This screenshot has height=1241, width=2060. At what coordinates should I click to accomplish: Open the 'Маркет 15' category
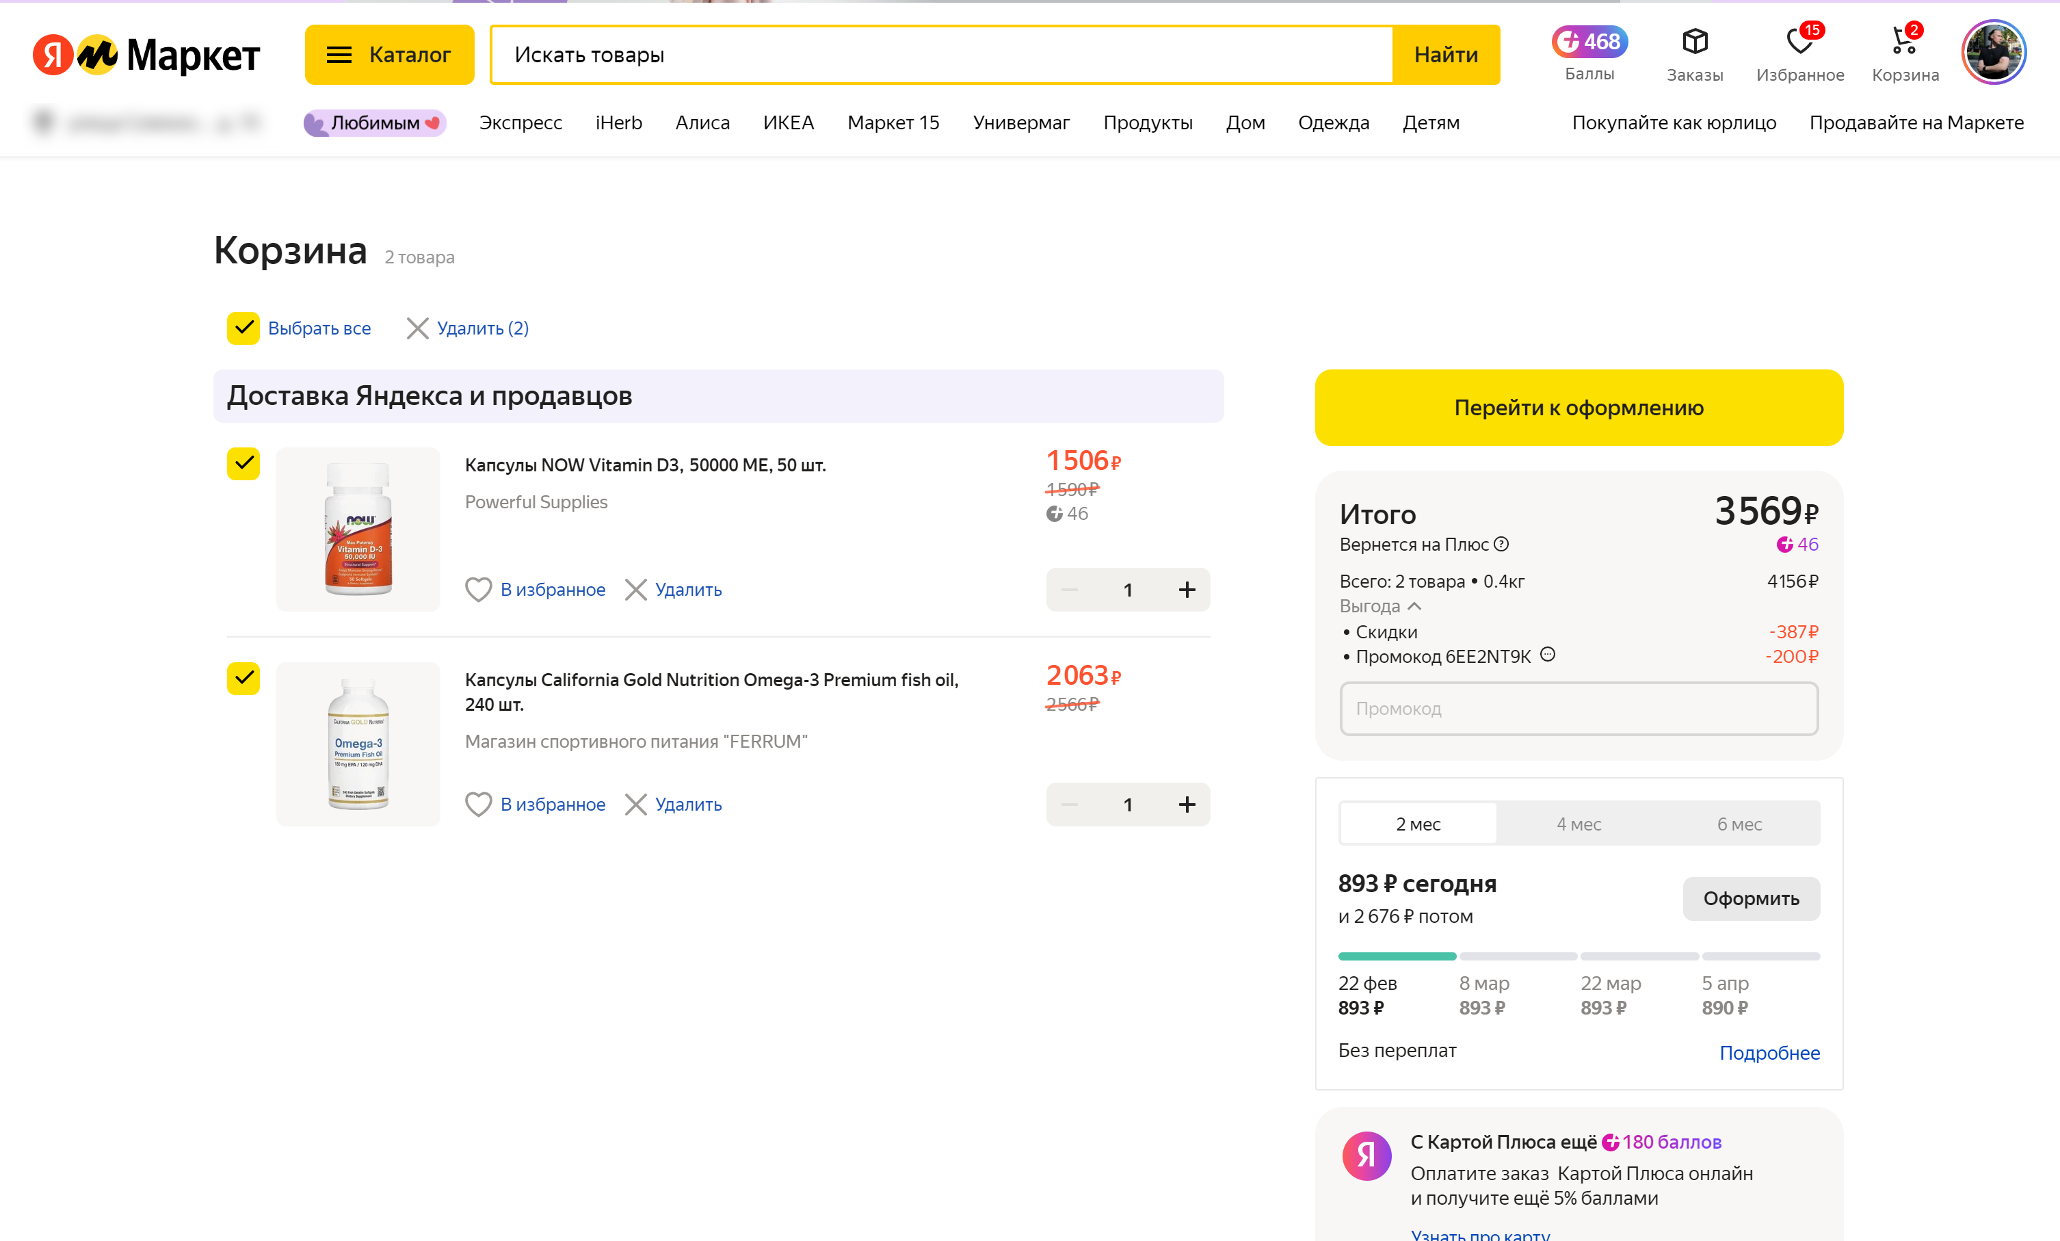pyautogui.click(x=893, y=123)
